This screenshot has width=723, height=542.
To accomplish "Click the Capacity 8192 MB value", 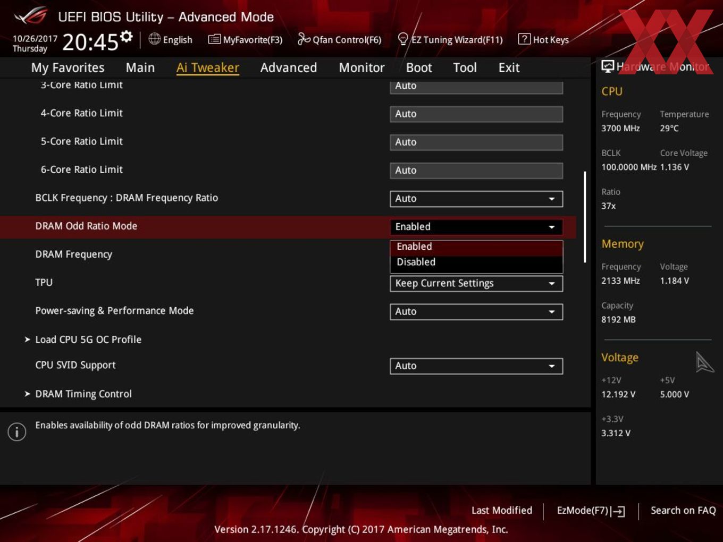I will pyautogui.click(x=618, y=319).
